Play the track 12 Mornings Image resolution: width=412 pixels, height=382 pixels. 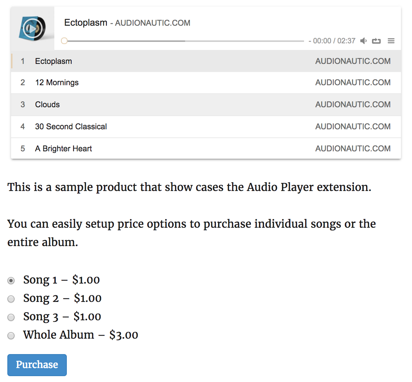(x=57, y=83)
